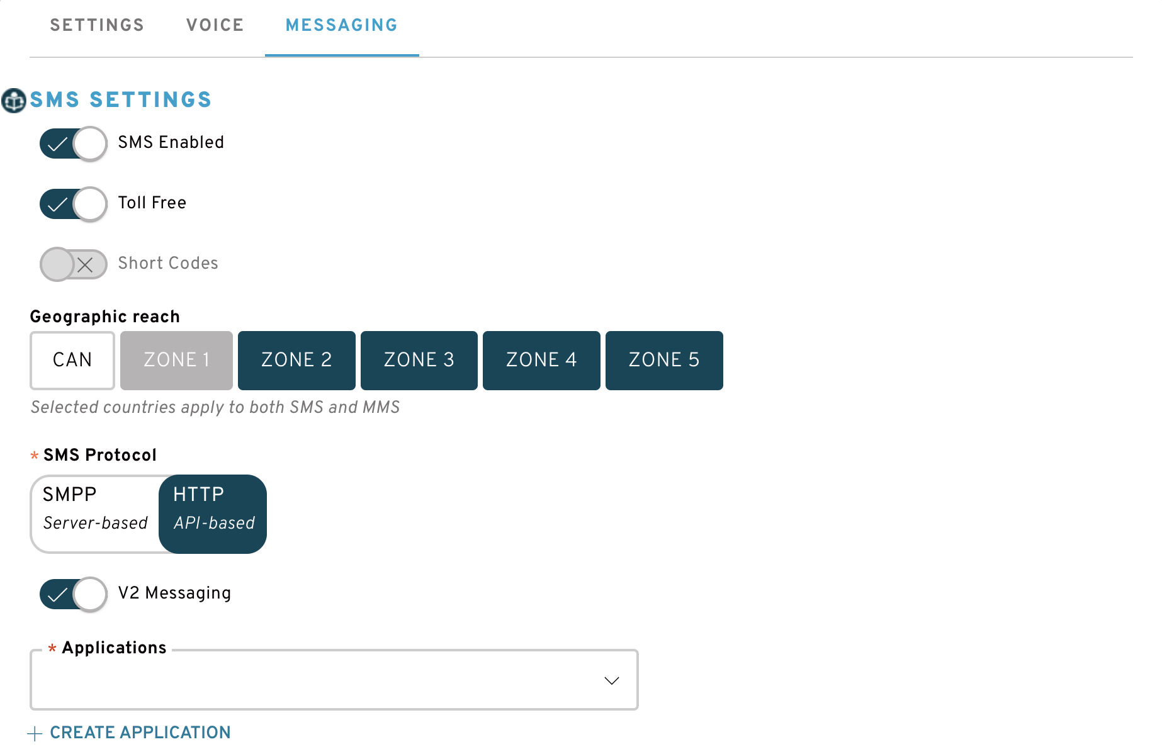
Task: Toggle the Zone 5 region button
Action: (x=664, y=360)
